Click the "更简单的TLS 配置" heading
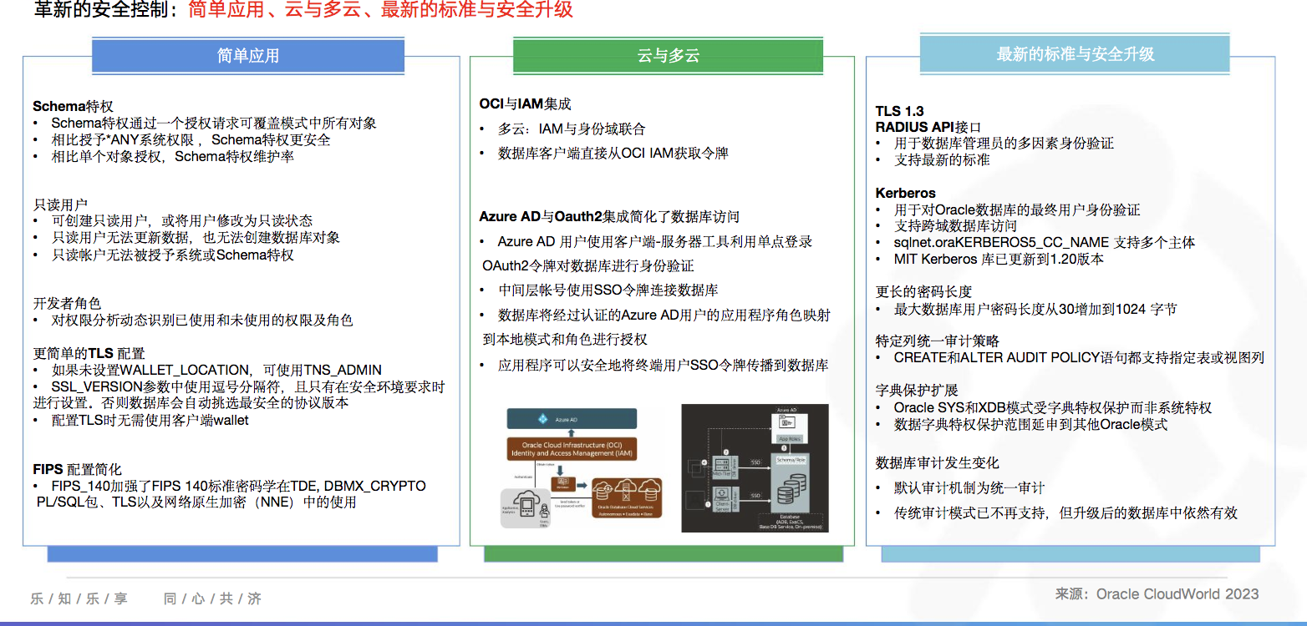Viewport: 1307px width, 626px height. pos(89,353)
